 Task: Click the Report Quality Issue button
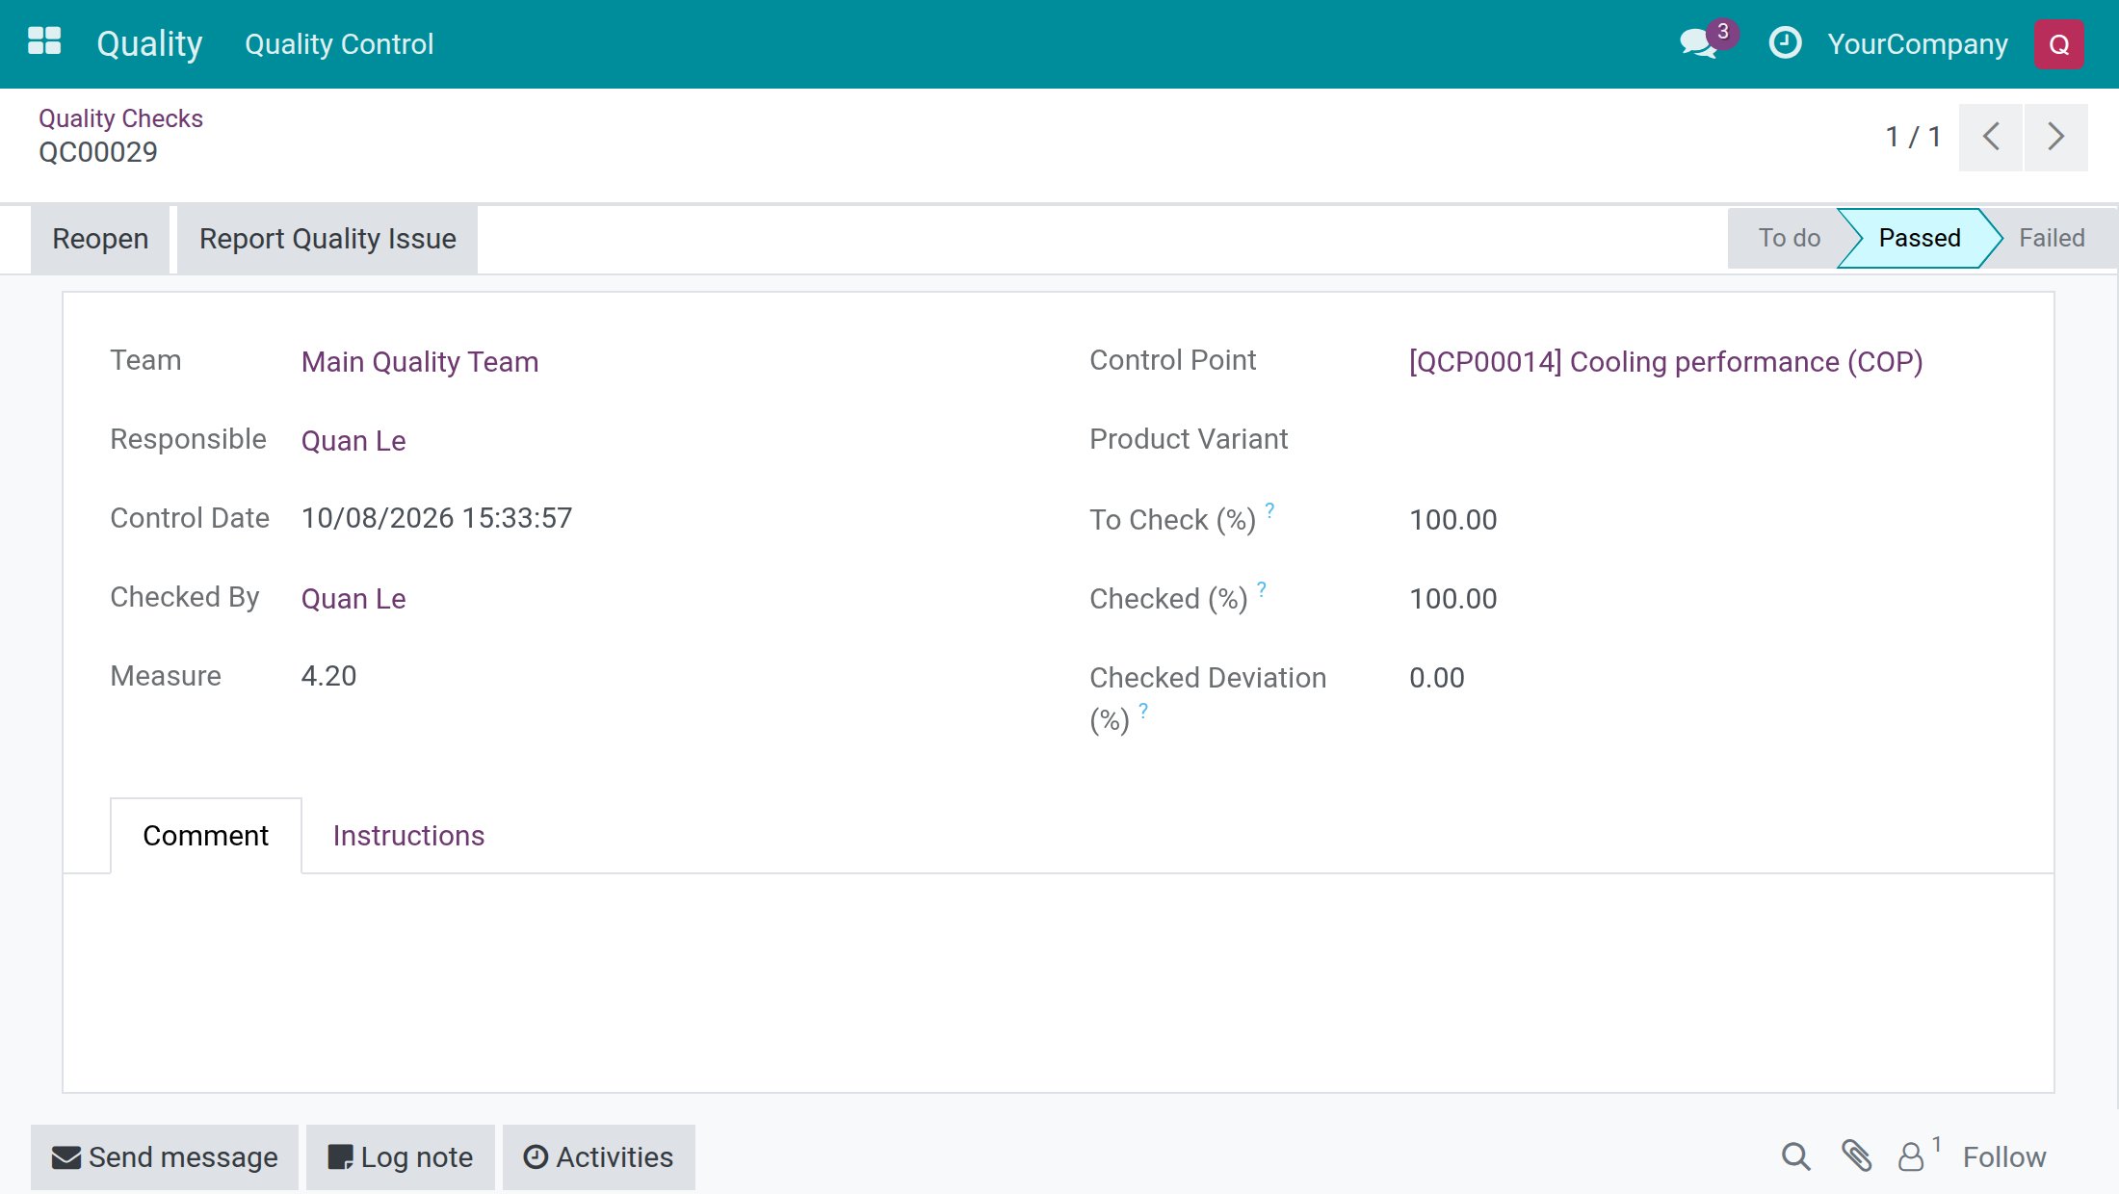(x=327, y=239)
